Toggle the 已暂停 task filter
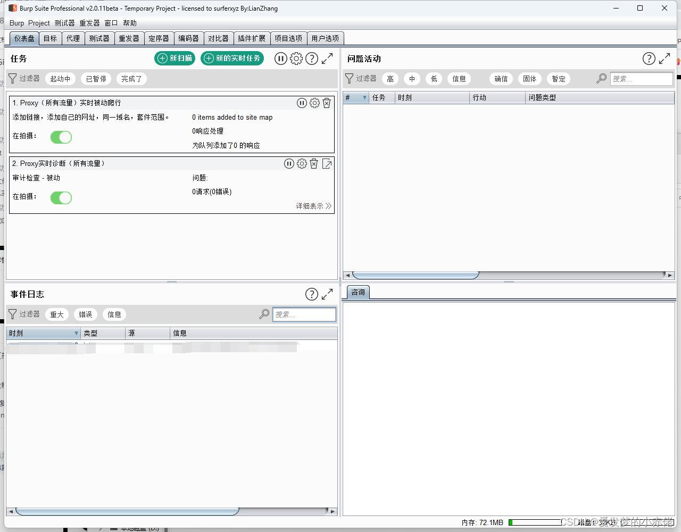This screenshot has width=681, height=532. pyautogui.click(x=96, y=79)
